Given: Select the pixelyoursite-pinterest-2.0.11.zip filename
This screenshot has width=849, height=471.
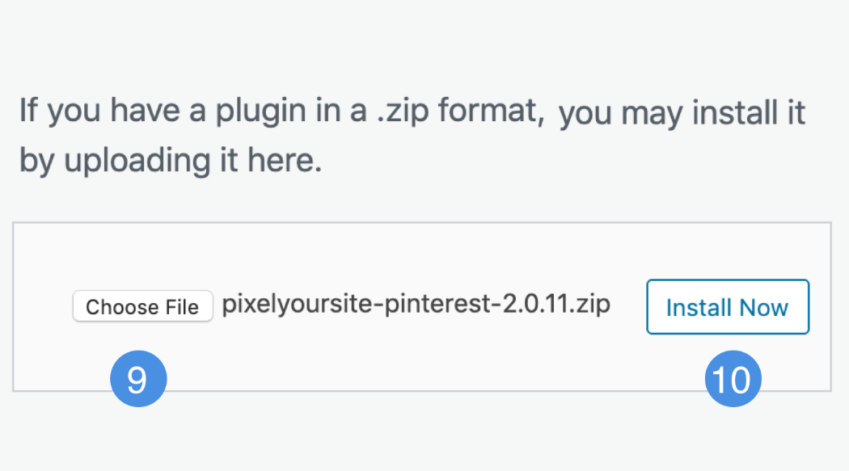Looking at the screenshot, I should 416,305.
